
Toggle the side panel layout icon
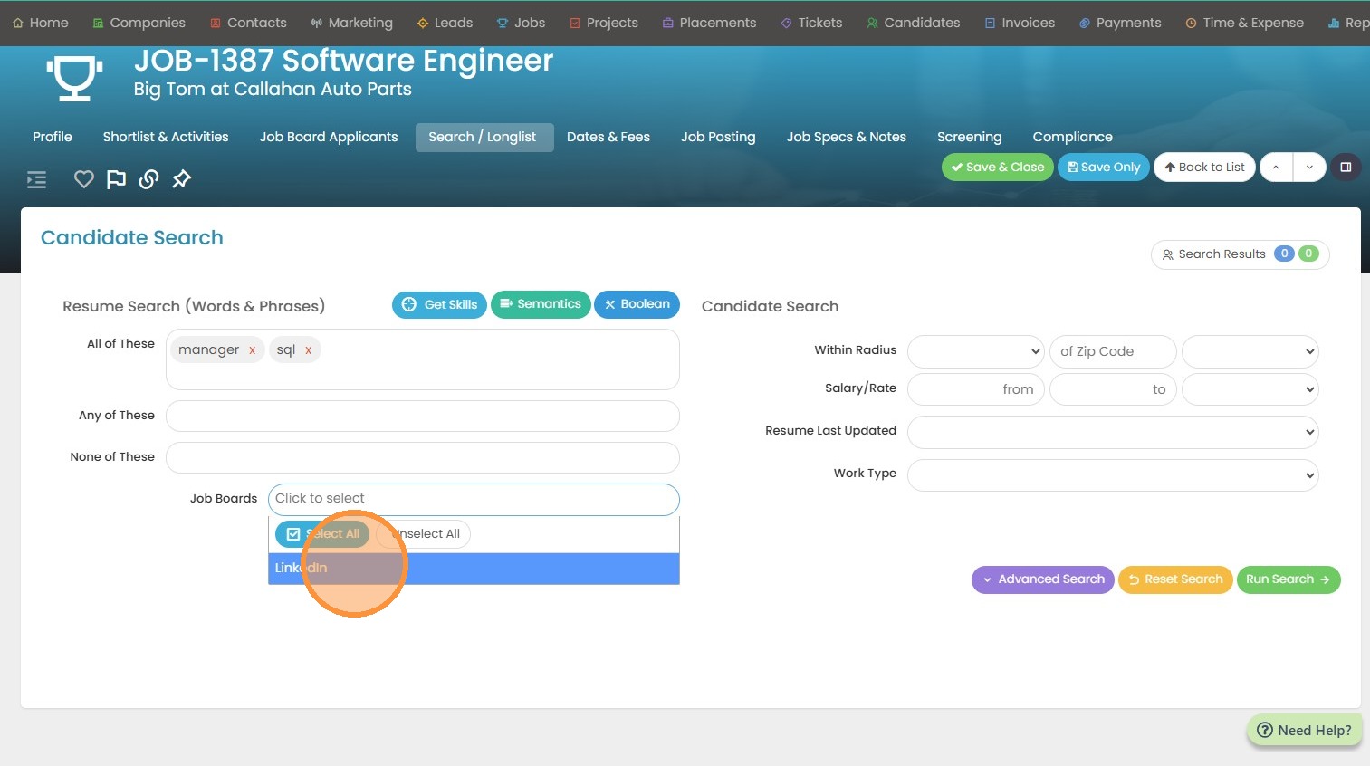[1346, 168]
